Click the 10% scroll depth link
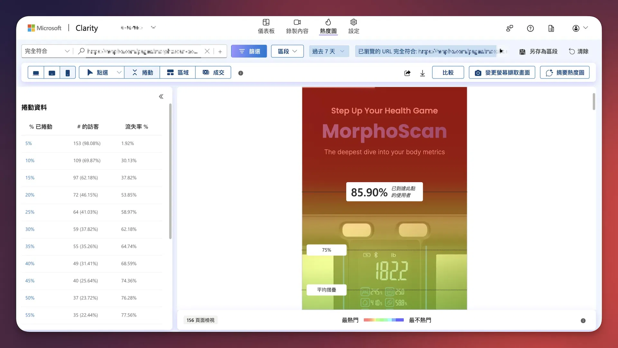The height and width of the screenshot is (348, 618). click(30, 160)
